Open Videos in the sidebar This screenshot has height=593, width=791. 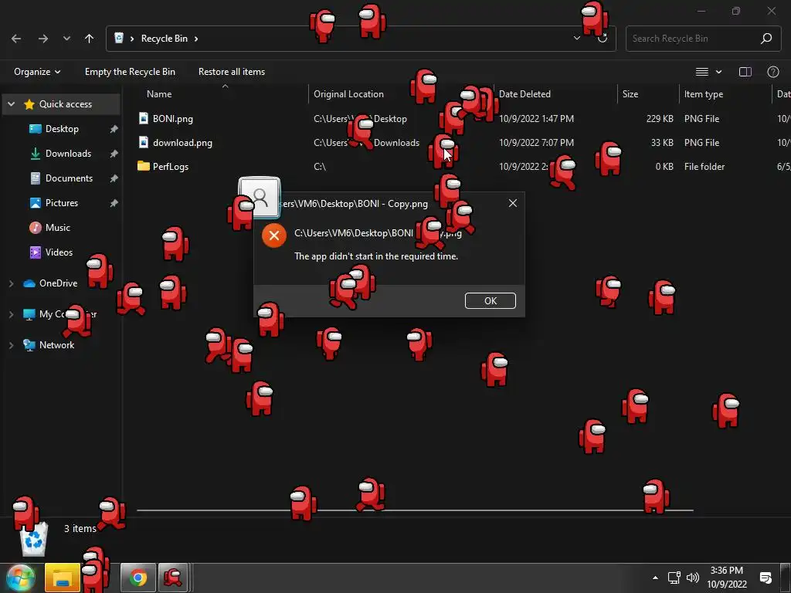coord(59,252)
